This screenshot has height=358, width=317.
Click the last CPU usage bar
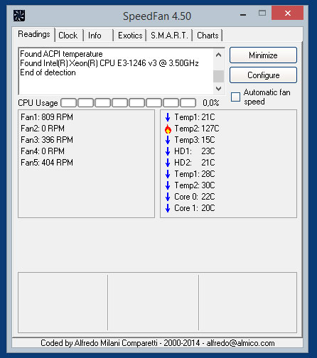(188, 103)
